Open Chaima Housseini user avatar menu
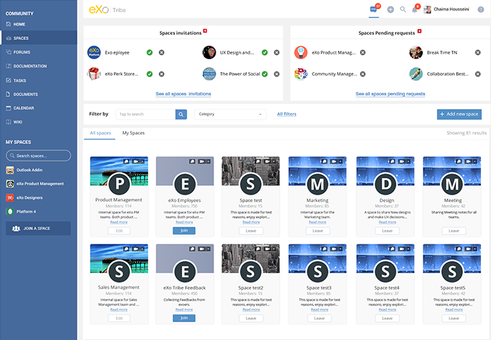Viewport: 491px width, 340px height. pos(427,10)
